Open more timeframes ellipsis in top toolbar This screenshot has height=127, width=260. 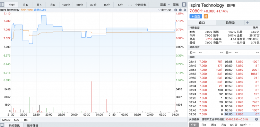(x=130, y=5)
